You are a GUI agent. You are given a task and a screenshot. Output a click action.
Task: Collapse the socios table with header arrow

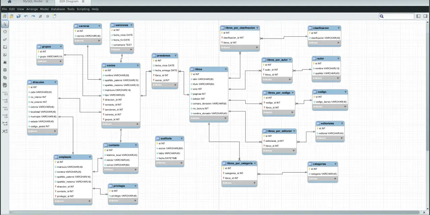(x=138, y=66)
